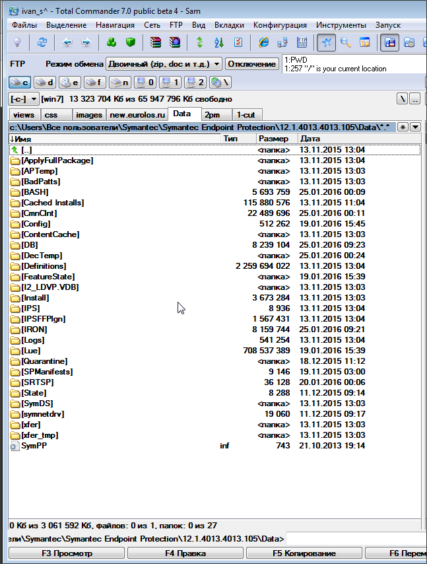This screenshot has height=564, width=427.
Task: Switch to the new.eurolos.ru tab
Action: (137, 115)
